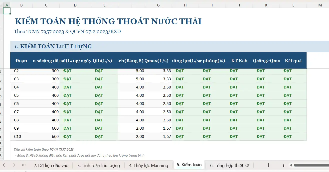This screenshot has width=329, height=172.
Task: Click the active '5. Kiểm toán' tab
Action: tap(189, 165)
